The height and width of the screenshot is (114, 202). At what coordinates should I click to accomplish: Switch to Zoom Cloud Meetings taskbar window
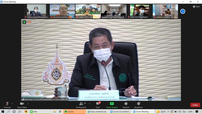(120, 112)
